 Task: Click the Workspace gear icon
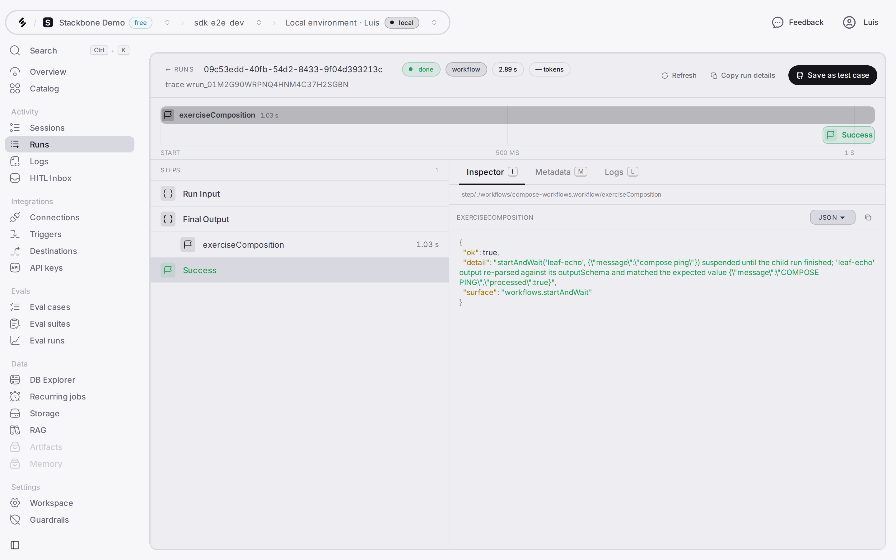[15, 503]
